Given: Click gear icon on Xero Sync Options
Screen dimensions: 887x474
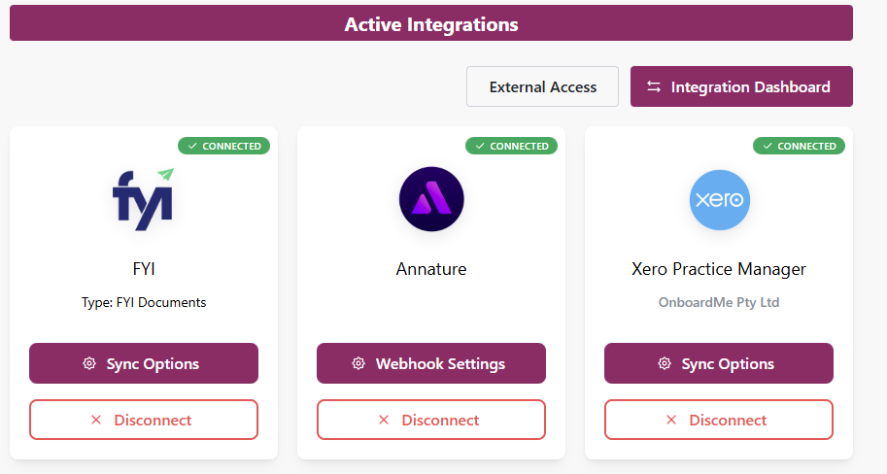Looking at the screenshot, I should tap(665, 364).
